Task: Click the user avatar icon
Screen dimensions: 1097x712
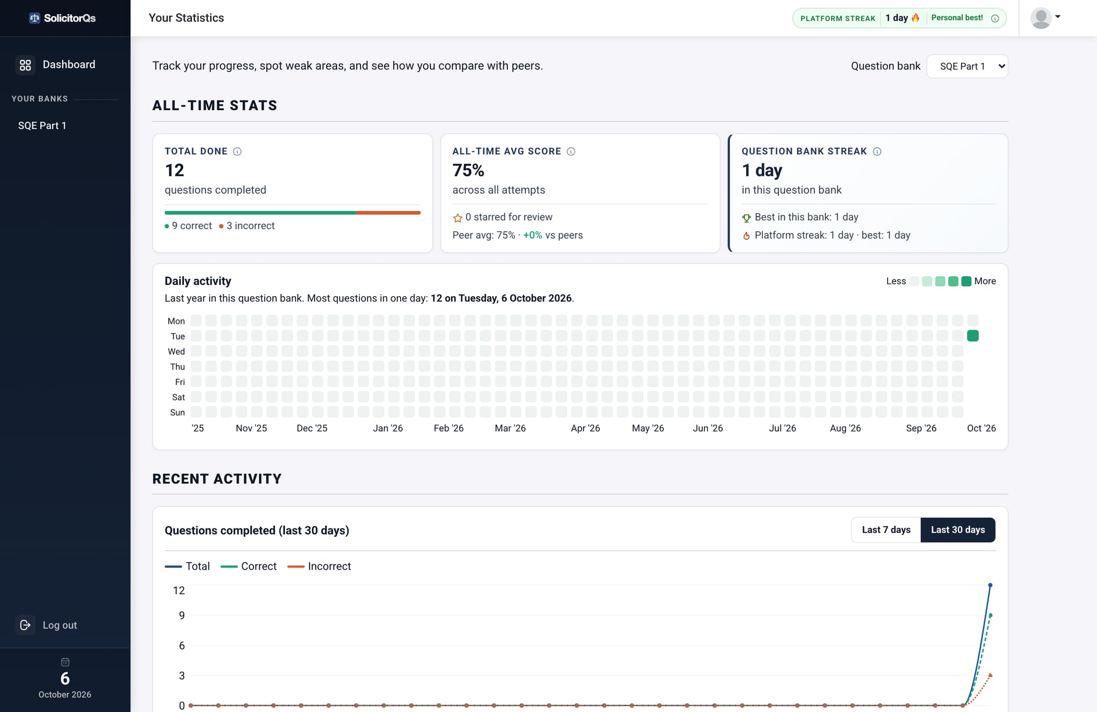Action: 1040,18
